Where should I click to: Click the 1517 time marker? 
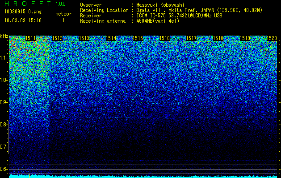click(x=191, y=38)
